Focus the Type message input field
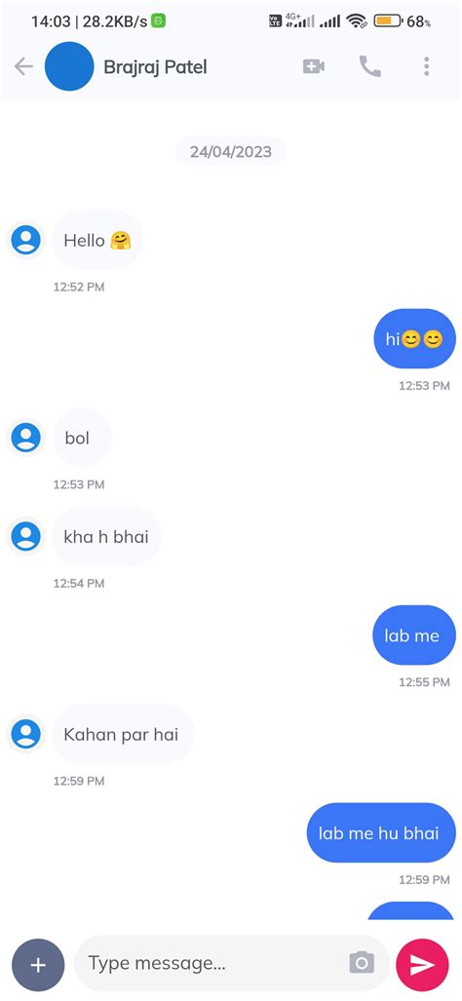 [232, 963]
